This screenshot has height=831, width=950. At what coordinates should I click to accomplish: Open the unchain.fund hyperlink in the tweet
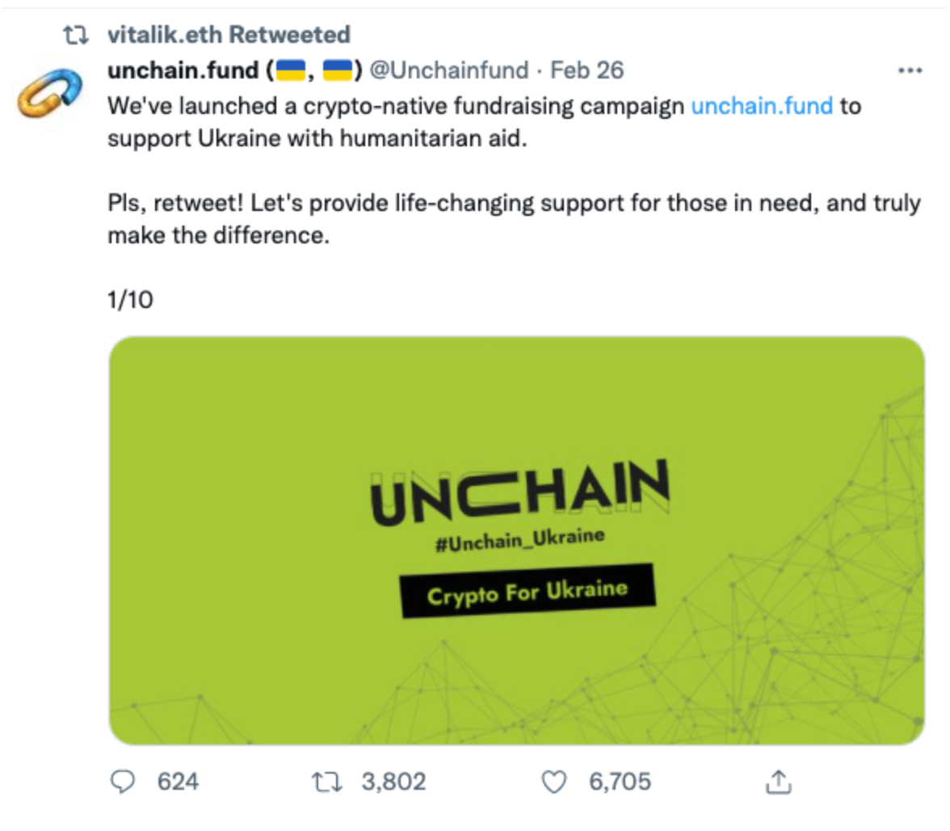(763, 105)
